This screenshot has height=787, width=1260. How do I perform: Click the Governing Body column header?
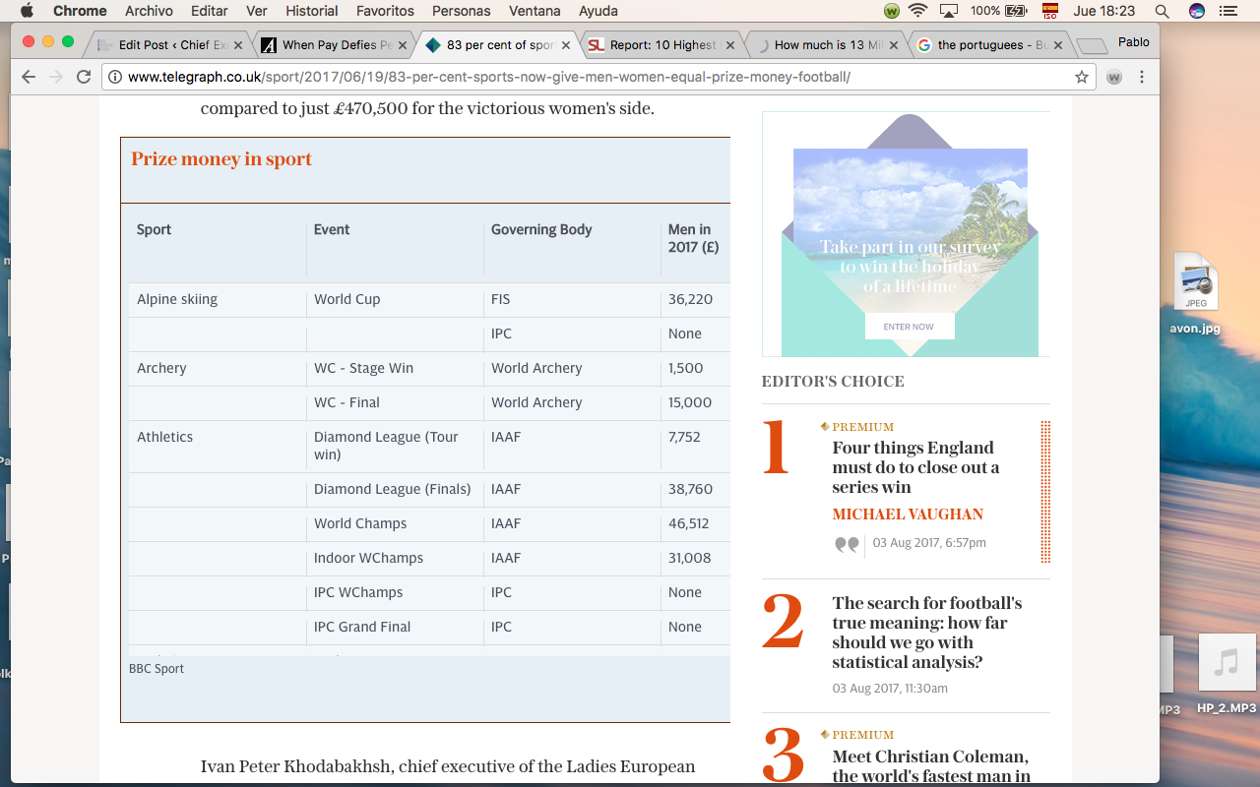coord(541,229)
